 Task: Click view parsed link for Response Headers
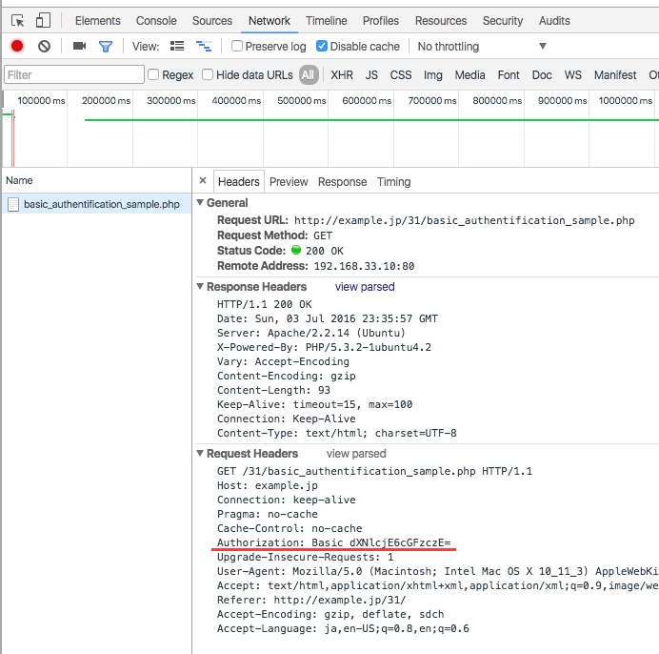[x=365, y=287]
